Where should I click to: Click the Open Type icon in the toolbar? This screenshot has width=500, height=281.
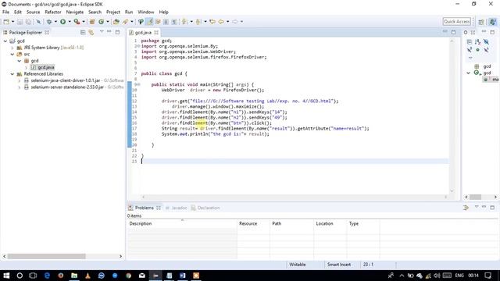pos(116,22)
